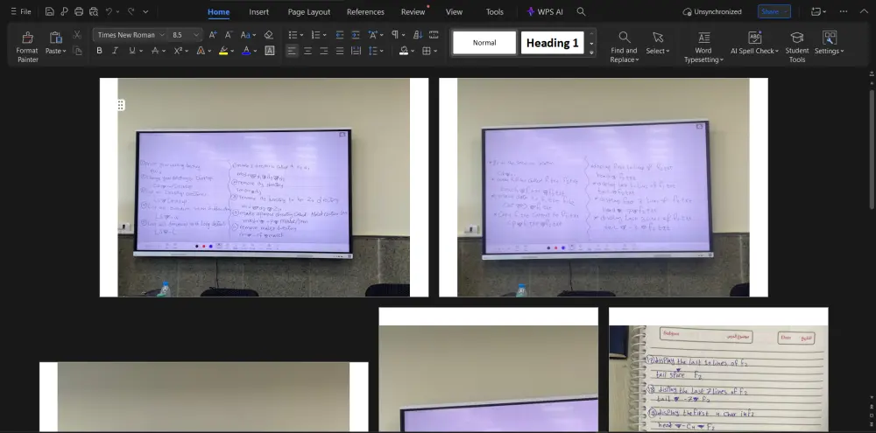
Task: Click the Unsynchronized cloud status
Action: (712, 11)
